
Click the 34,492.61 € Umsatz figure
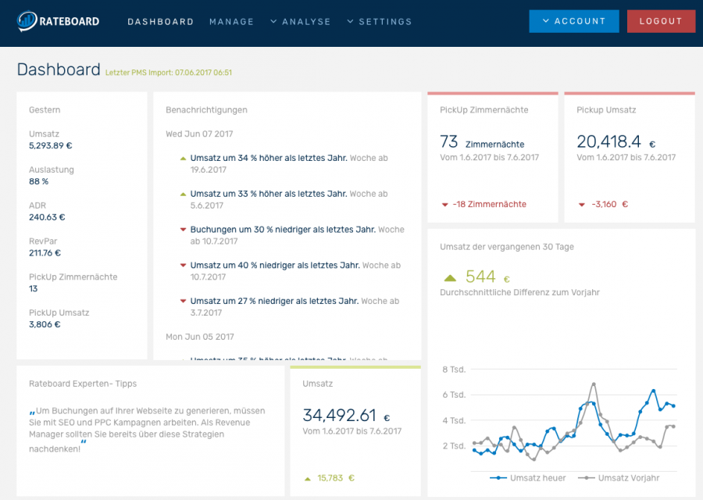click(x=346, y=416)
